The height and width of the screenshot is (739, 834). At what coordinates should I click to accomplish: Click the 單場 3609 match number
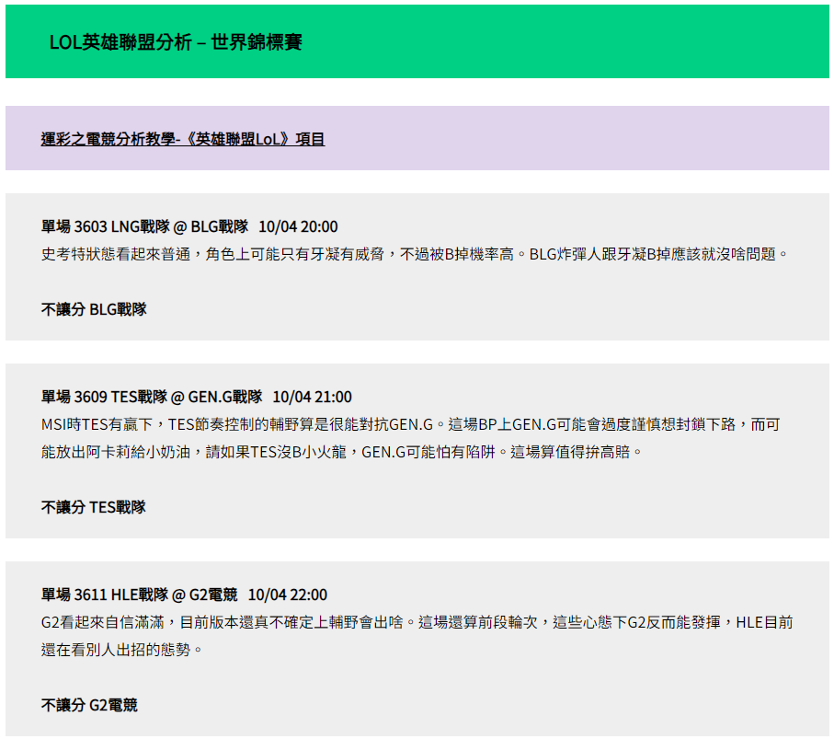(x=74, y=397)
